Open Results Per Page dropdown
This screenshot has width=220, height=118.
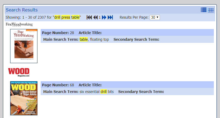(x=155, y=17)
